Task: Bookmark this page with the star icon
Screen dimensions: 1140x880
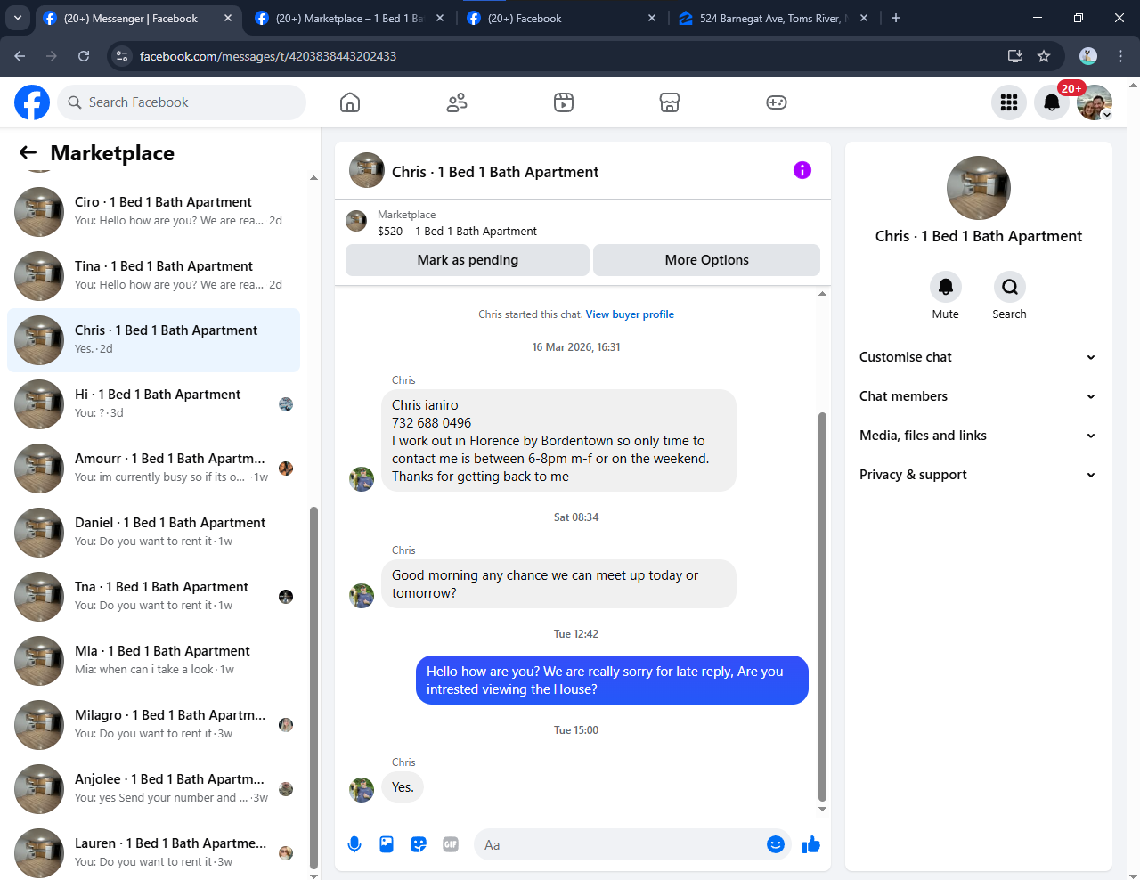Action: (1044, 56)
